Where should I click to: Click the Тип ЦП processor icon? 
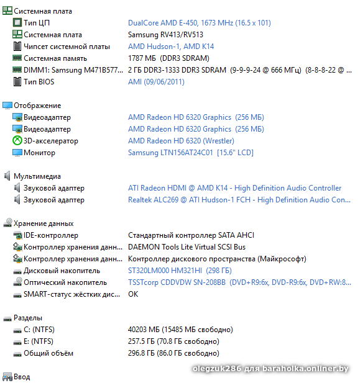click(x=17, y=22)
